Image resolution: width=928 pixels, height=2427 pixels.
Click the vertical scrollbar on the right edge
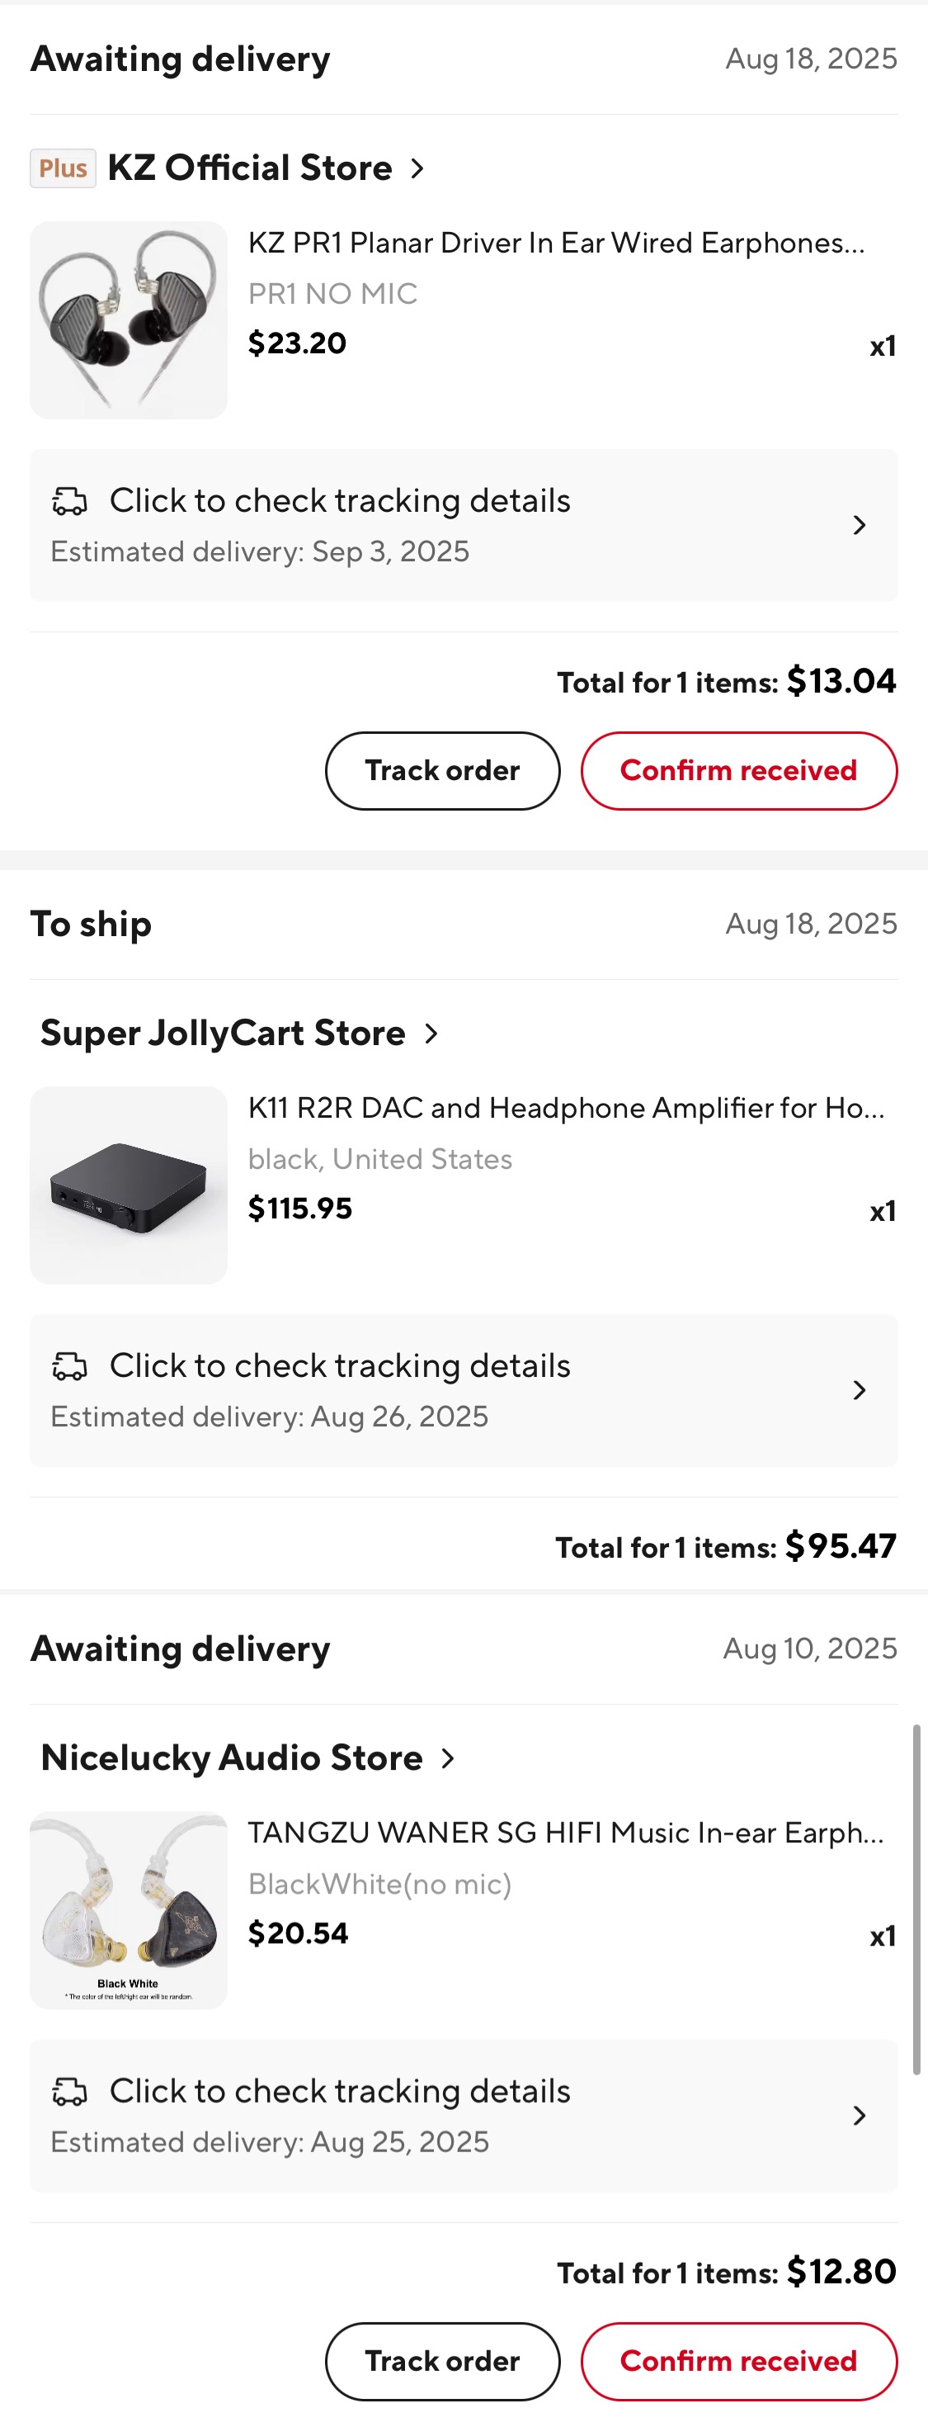click(916, 1899)
